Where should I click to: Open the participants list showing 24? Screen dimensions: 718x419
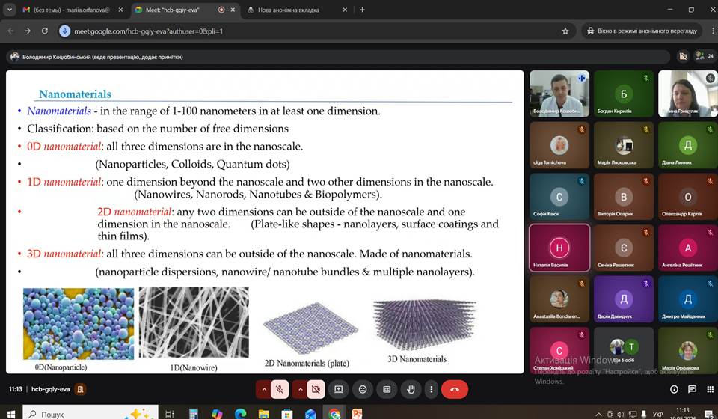tap(705, 56)
